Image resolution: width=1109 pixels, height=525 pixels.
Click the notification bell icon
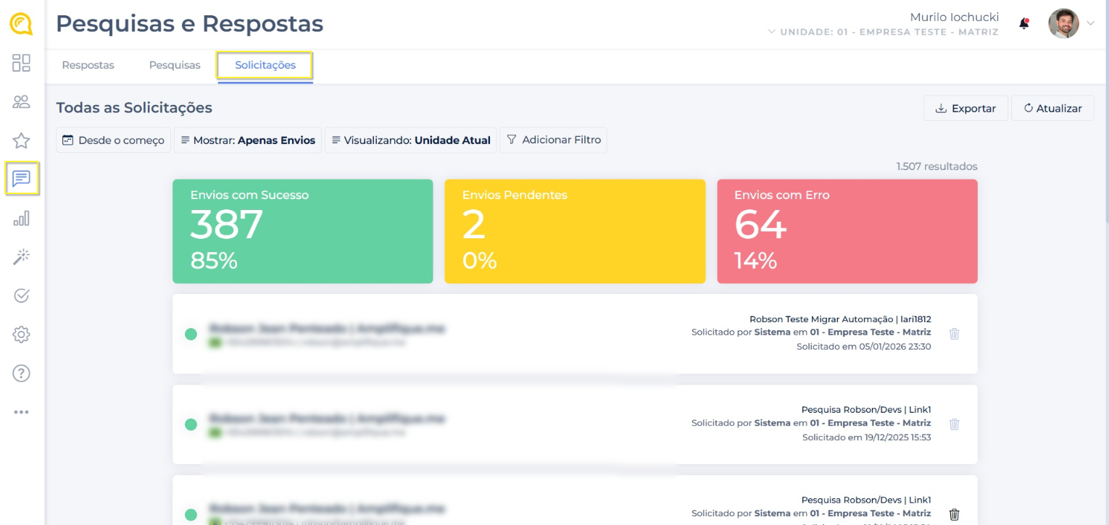(1023, 24)
